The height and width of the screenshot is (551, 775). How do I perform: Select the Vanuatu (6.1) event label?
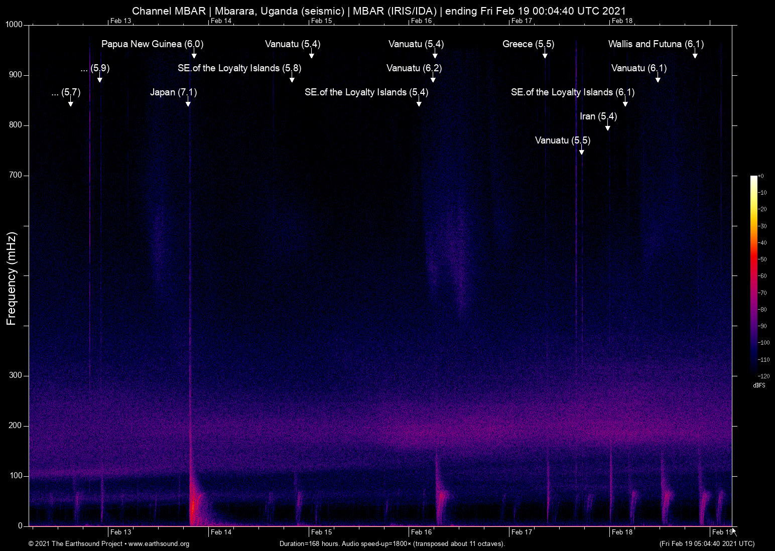pos(638,68)
